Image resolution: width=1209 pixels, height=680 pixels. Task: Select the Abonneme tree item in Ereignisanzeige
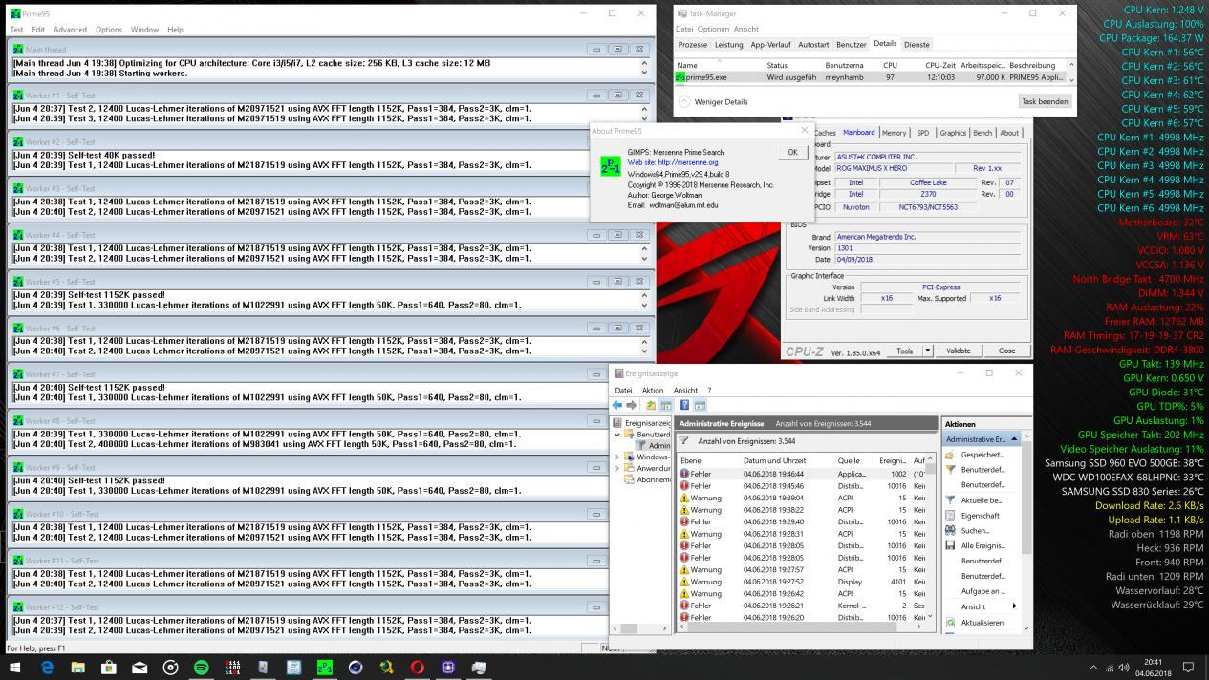pyautogui.click(x=646, y=479)
